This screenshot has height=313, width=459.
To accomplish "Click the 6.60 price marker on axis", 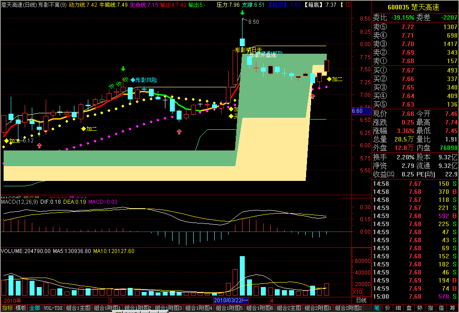I will pos(357,111).
